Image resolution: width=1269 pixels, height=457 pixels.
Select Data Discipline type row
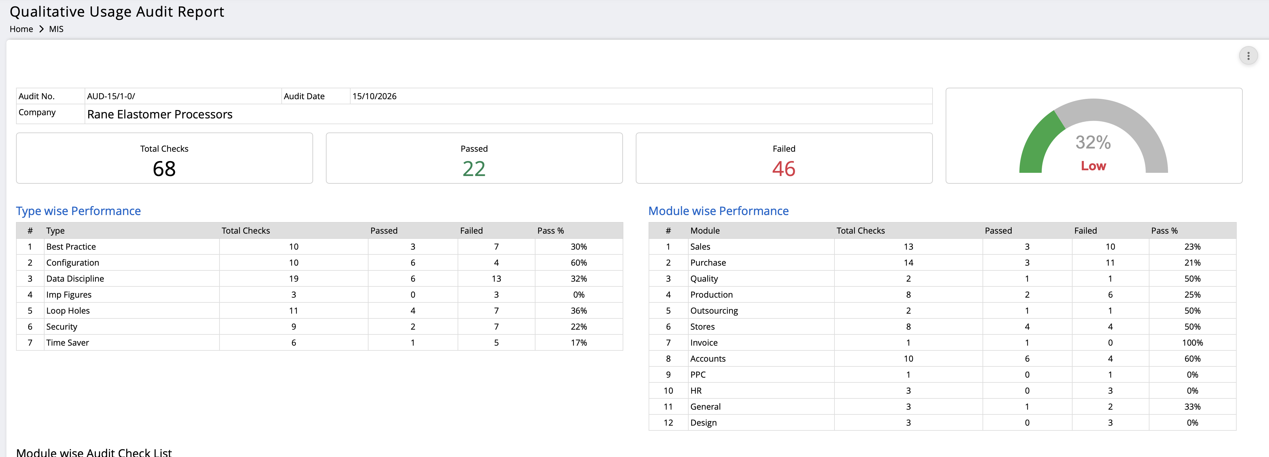pos(319,278)
